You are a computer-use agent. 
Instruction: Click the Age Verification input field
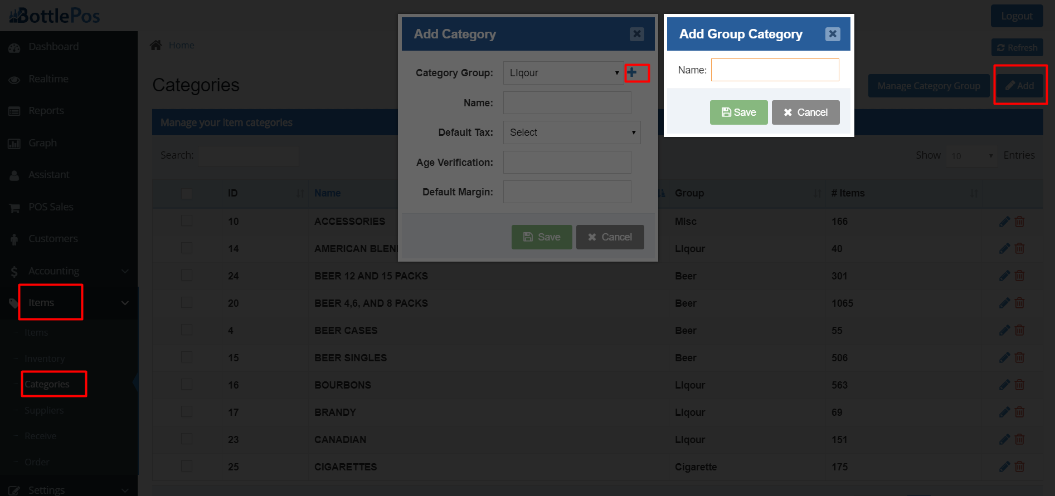pos(567,163)
